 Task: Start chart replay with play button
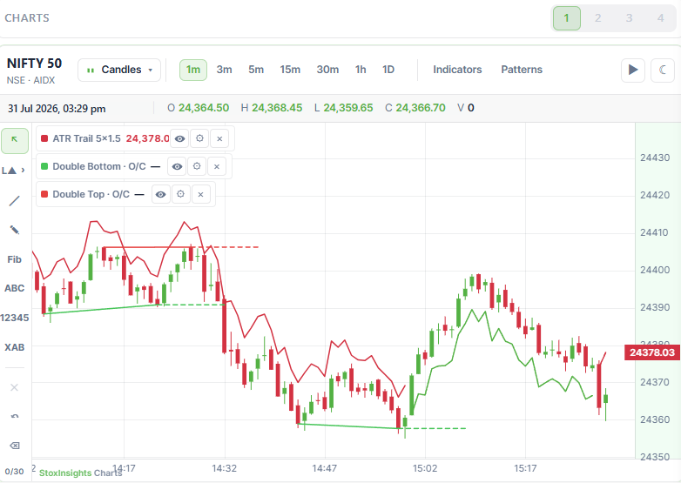pyautogui.click(x=633, y=70)
